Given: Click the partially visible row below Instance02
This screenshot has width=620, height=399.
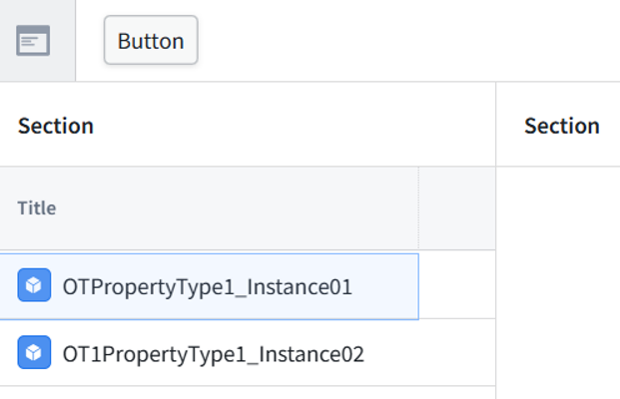Looking at the screenshot, I should pyautogui.click(x=248, y=393).
